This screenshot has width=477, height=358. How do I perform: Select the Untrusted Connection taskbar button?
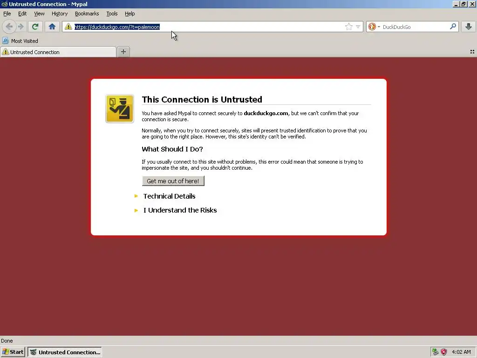[x=65, y=352]
